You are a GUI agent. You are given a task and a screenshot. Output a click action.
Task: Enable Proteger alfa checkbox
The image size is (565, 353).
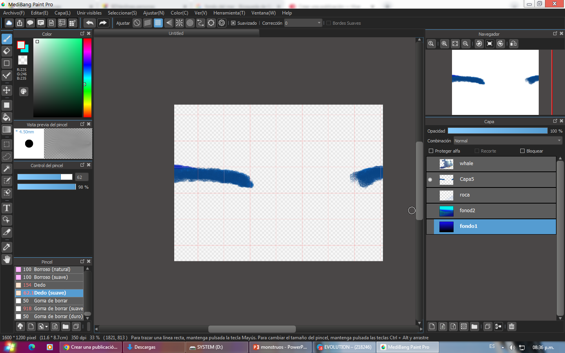click(431, 151)
